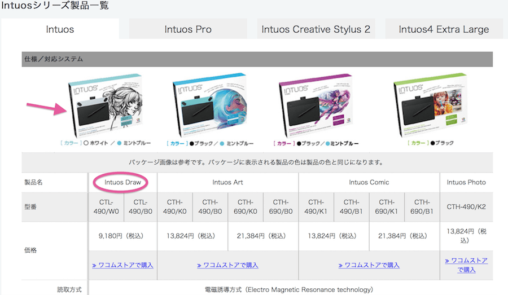Select the Intuos Art product name cell
This screenshot has height=295, width=508.
coord(228,182)
